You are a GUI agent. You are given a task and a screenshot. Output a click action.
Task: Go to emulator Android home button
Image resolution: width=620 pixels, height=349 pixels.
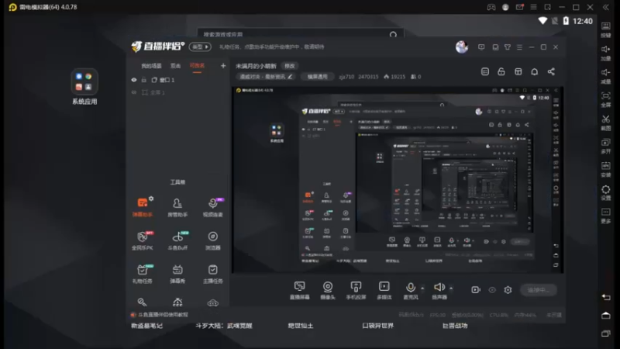click(606, 316)
